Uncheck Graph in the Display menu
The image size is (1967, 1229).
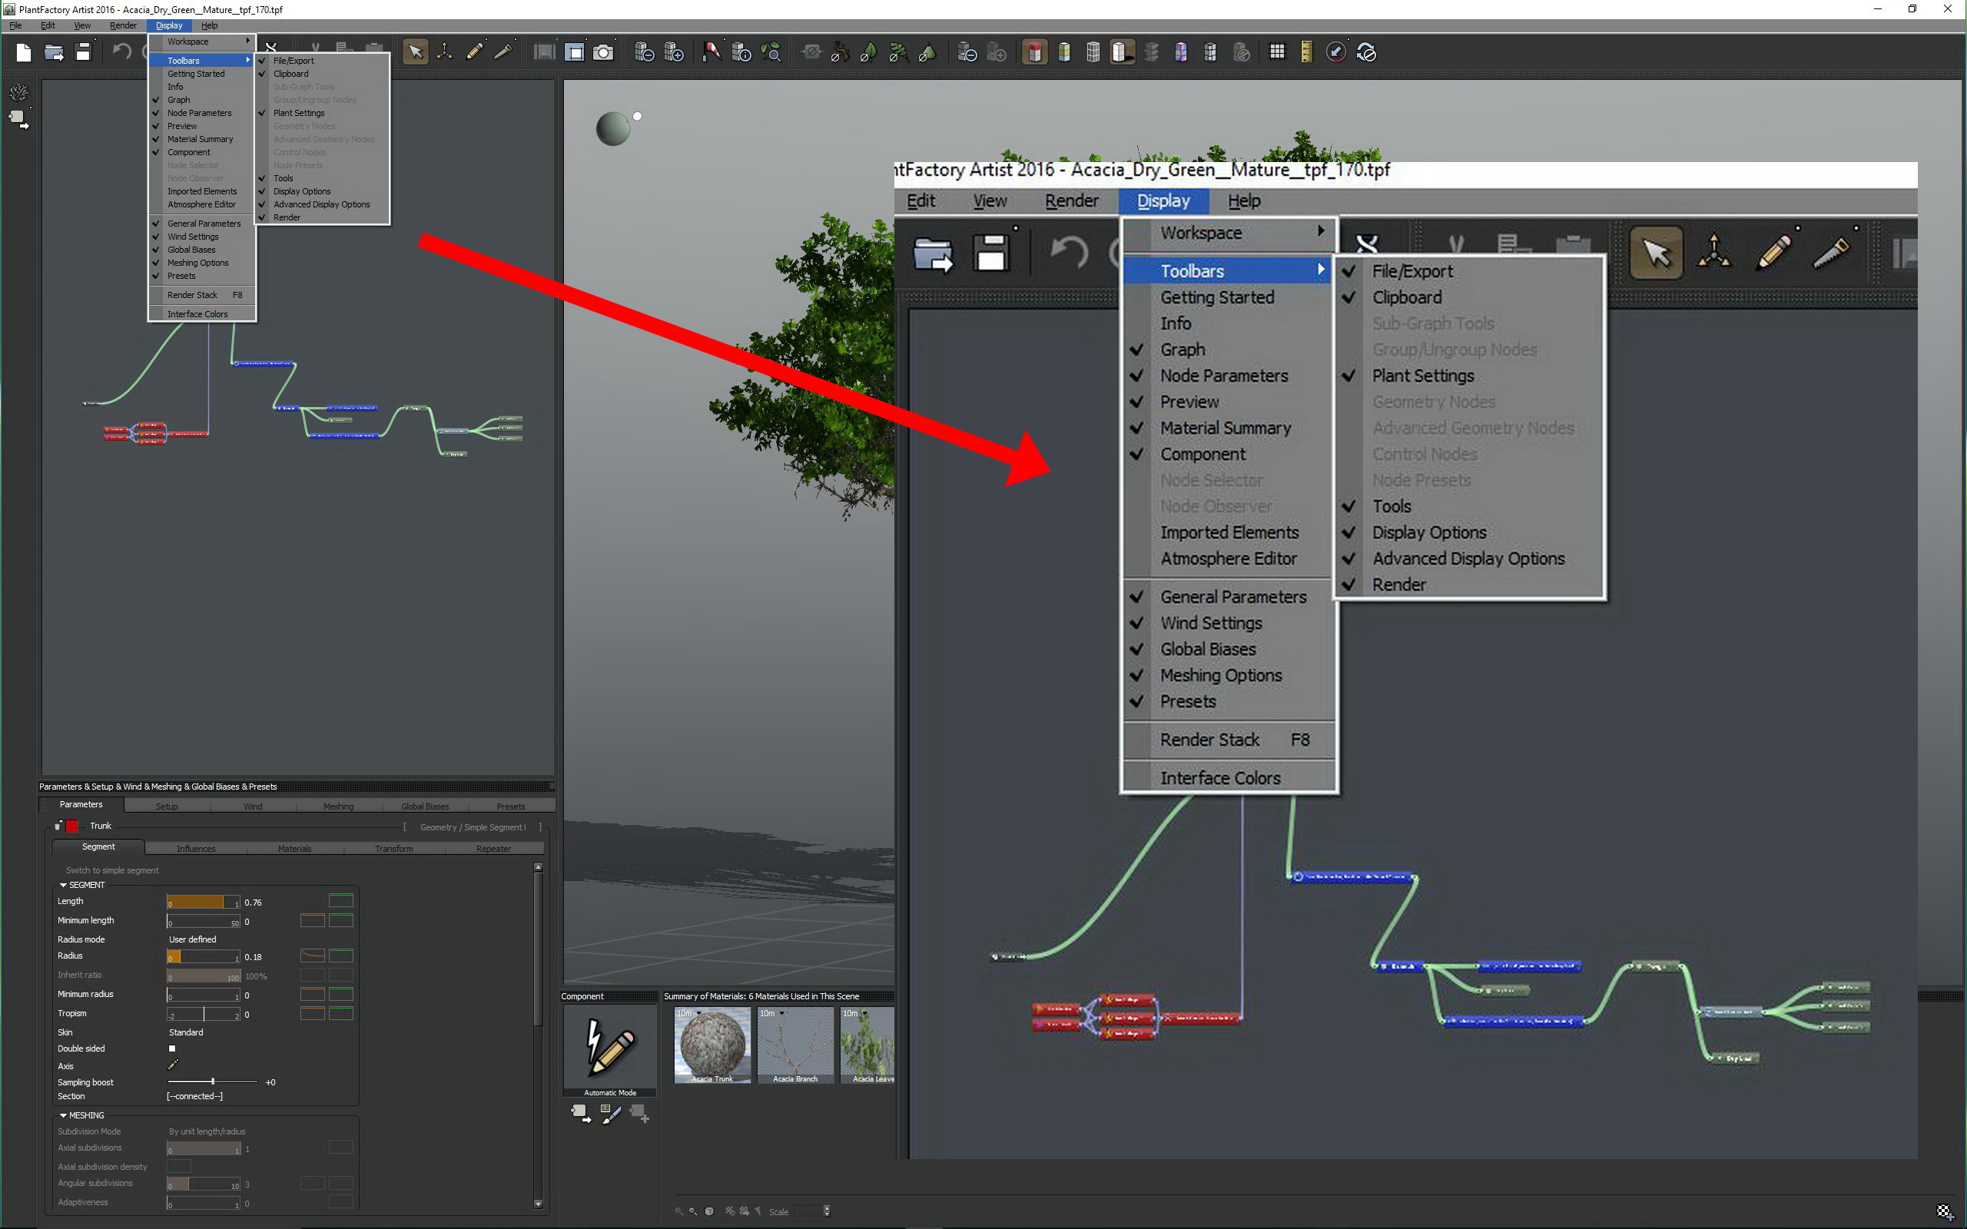[179, 100]
